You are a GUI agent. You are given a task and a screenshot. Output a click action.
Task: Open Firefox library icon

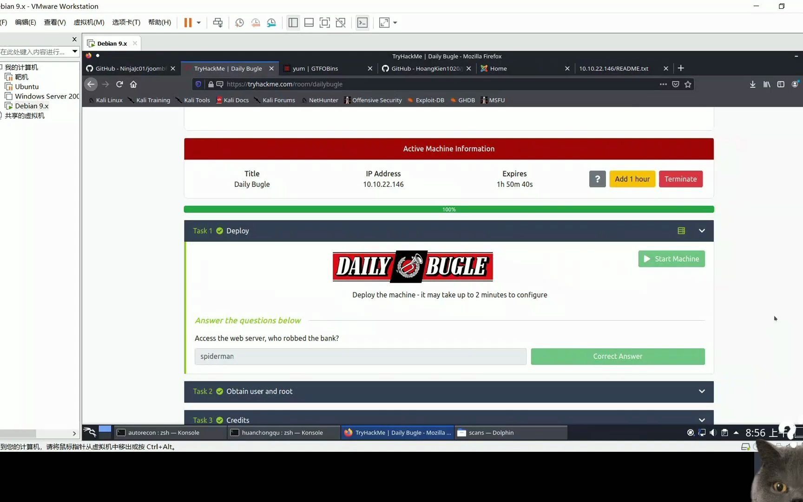click(x=767, y=84)
